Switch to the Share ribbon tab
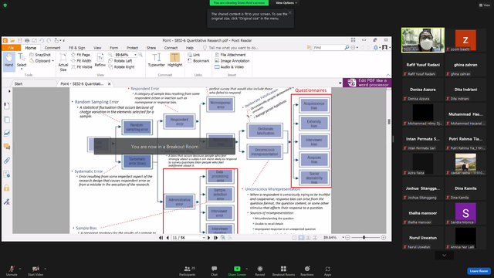Viewport: 494px width, 278px height. click(x=151, y=48)
